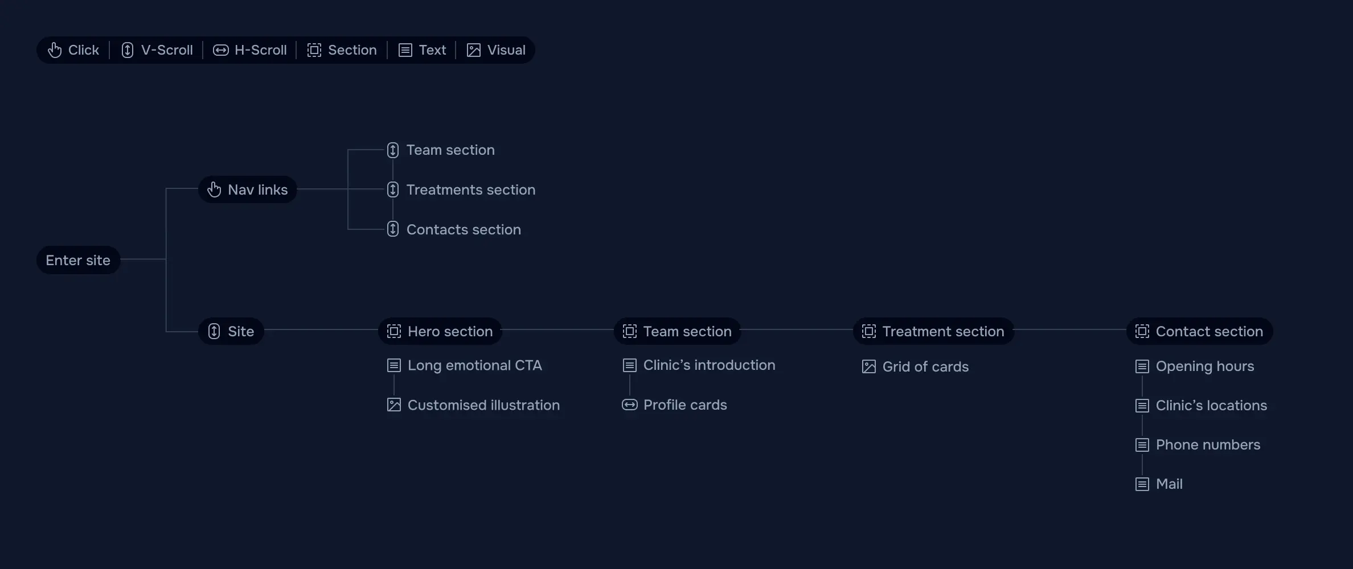This screenshot has height=569, width=1353.
Task: Select the Click legend item
Action: [x=73, y=50]
